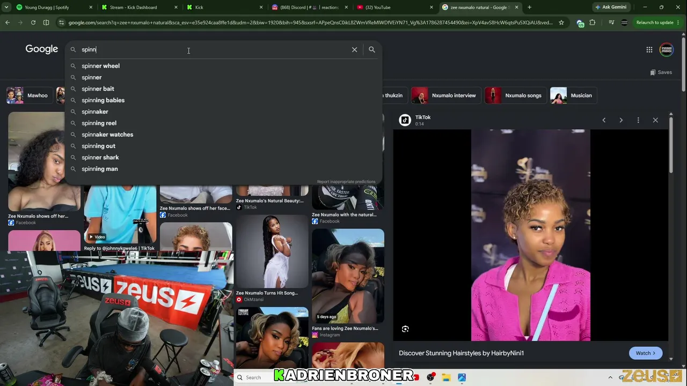The image size is (687, 386).
Task: Choose the "spinner shark" suggestion
Action: click(x=223, y=158)
